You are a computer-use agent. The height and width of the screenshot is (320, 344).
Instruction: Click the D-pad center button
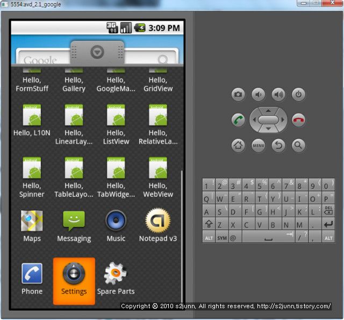(268, 120)
